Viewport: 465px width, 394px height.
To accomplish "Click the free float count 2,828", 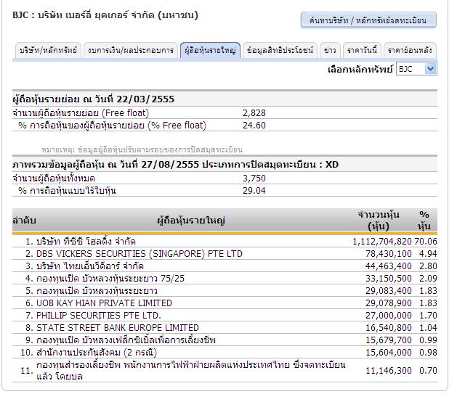I will point(254,113).
